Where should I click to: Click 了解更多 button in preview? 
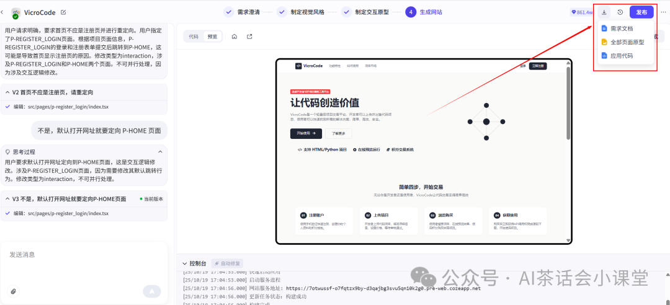[x=338, y=133]
